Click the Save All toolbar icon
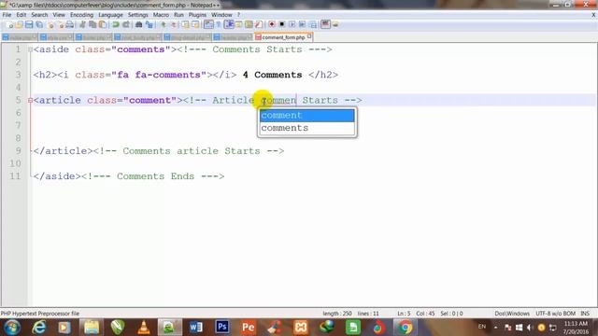 [39, 24]
